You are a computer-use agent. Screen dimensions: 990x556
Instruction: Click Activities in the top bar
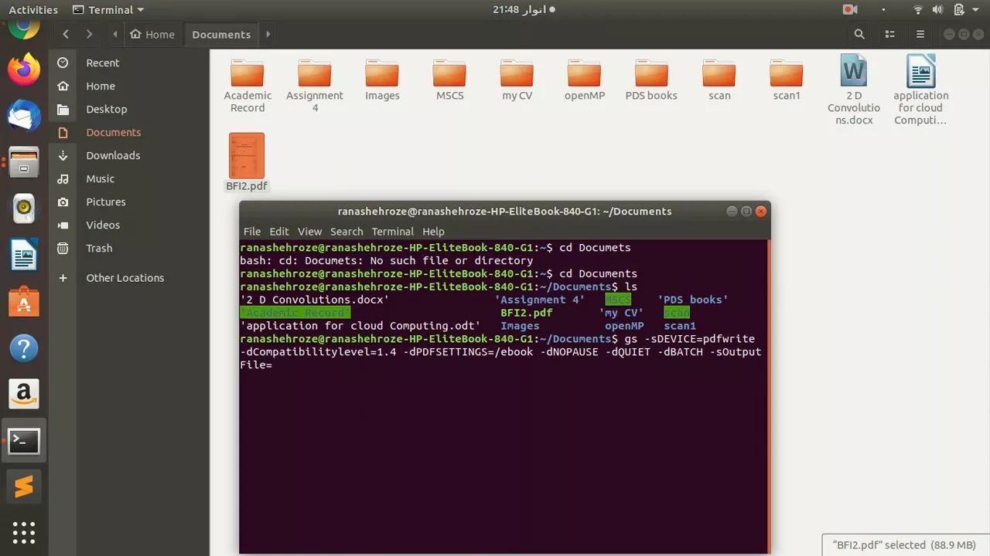coord(33,10)
